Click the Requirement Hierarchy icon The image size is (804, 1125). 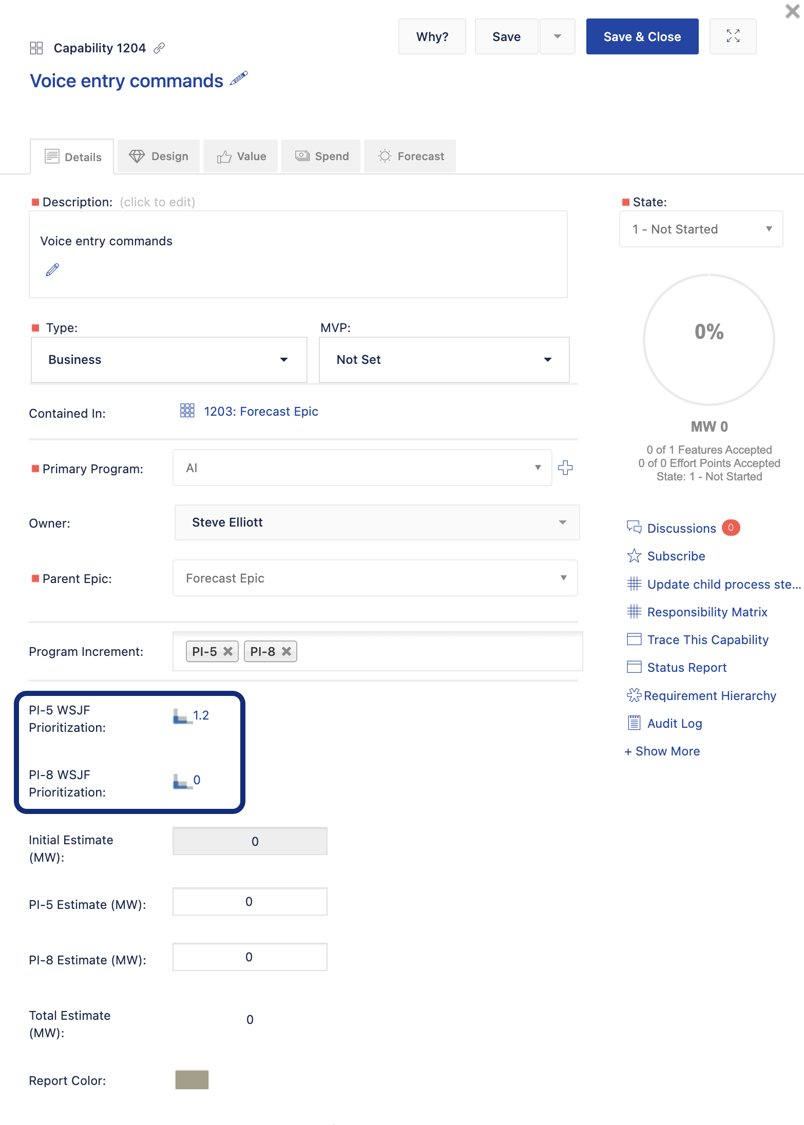coord(634,695)
